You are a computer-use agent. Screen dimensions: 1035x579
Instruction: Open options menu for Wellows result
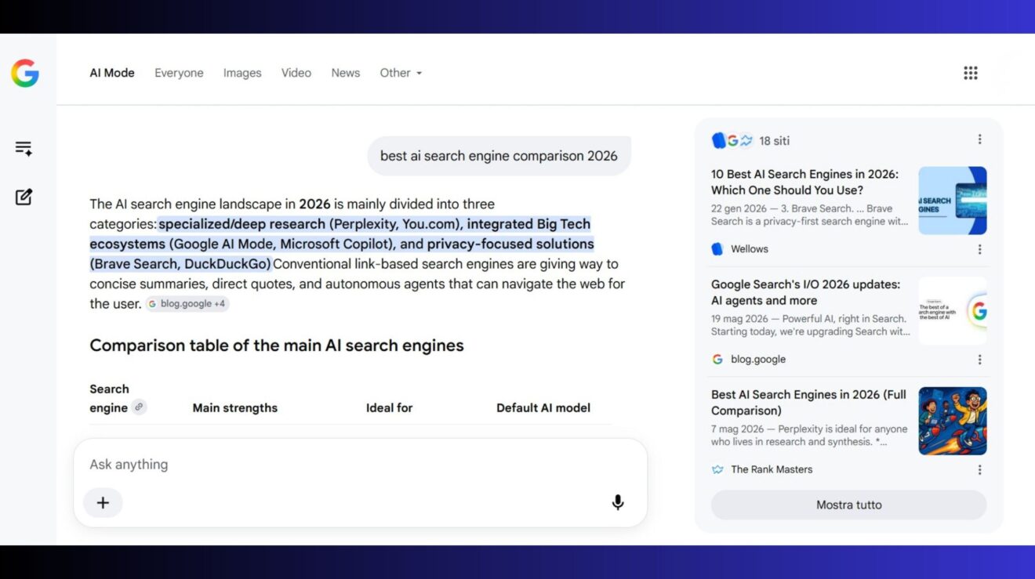pos(979,249)
